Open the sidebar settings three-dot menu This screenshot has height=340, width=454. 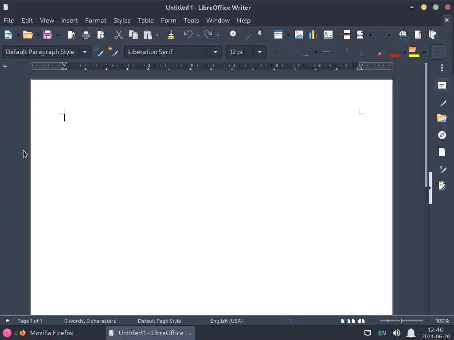pyautogui.click(x=442, y=68)
